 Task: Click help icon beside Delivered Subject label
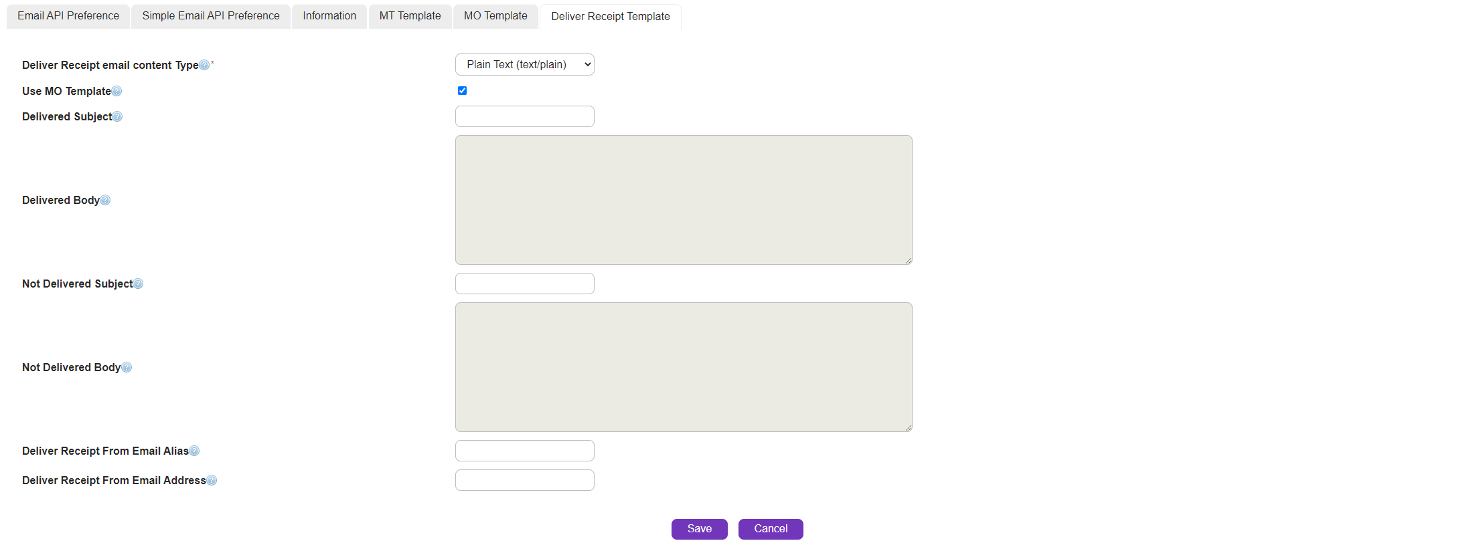(117, 116)
